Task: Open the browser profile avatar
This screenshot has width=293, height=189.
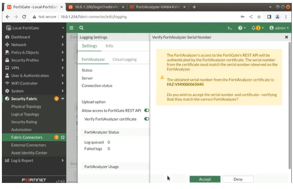Action: pyautogui.click(x=277, y=17)
